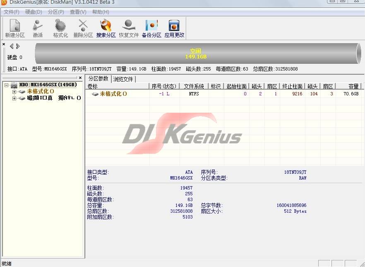Image resolution: width=365 pixels, height=267 pixels.
Task: Collapse the HD0:MK1646GSX disk node
Action: tap(7, 85)
